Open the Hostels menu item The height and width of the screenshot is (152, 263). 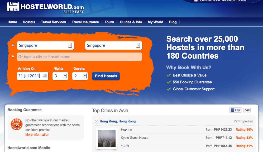coord(29,22)
